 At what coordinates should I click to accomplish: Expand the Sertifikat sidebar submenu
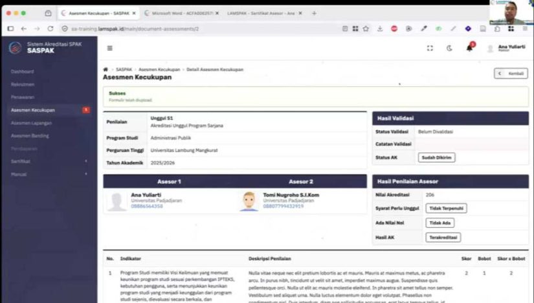[x=49, y=161]
